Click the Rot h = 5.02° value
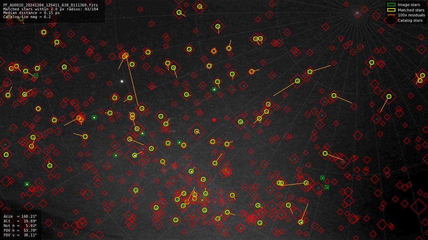The height and width of the screenshot is (240, 428). [x=20, y=226]
